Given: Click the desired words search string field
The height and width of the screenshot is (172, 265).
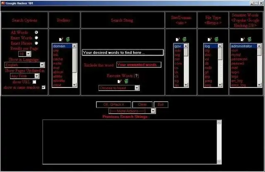Looking at the screenshot, I should point(123,52).
